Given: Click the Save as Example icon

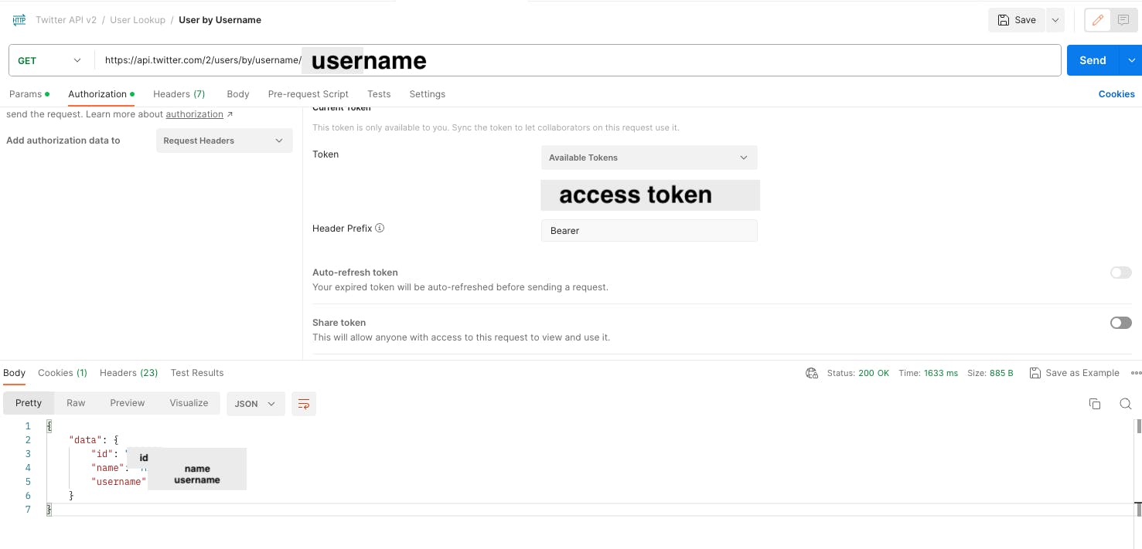Looking at the screenshot, I should [1035, 373].
